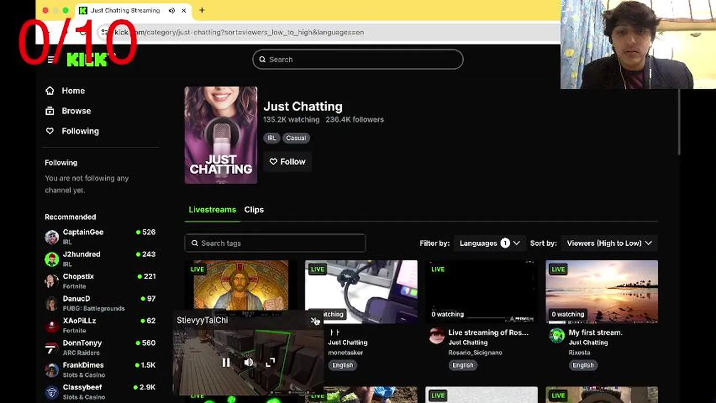
Task: Click the Rosario_Sicignano channel name
Action: 475,353
